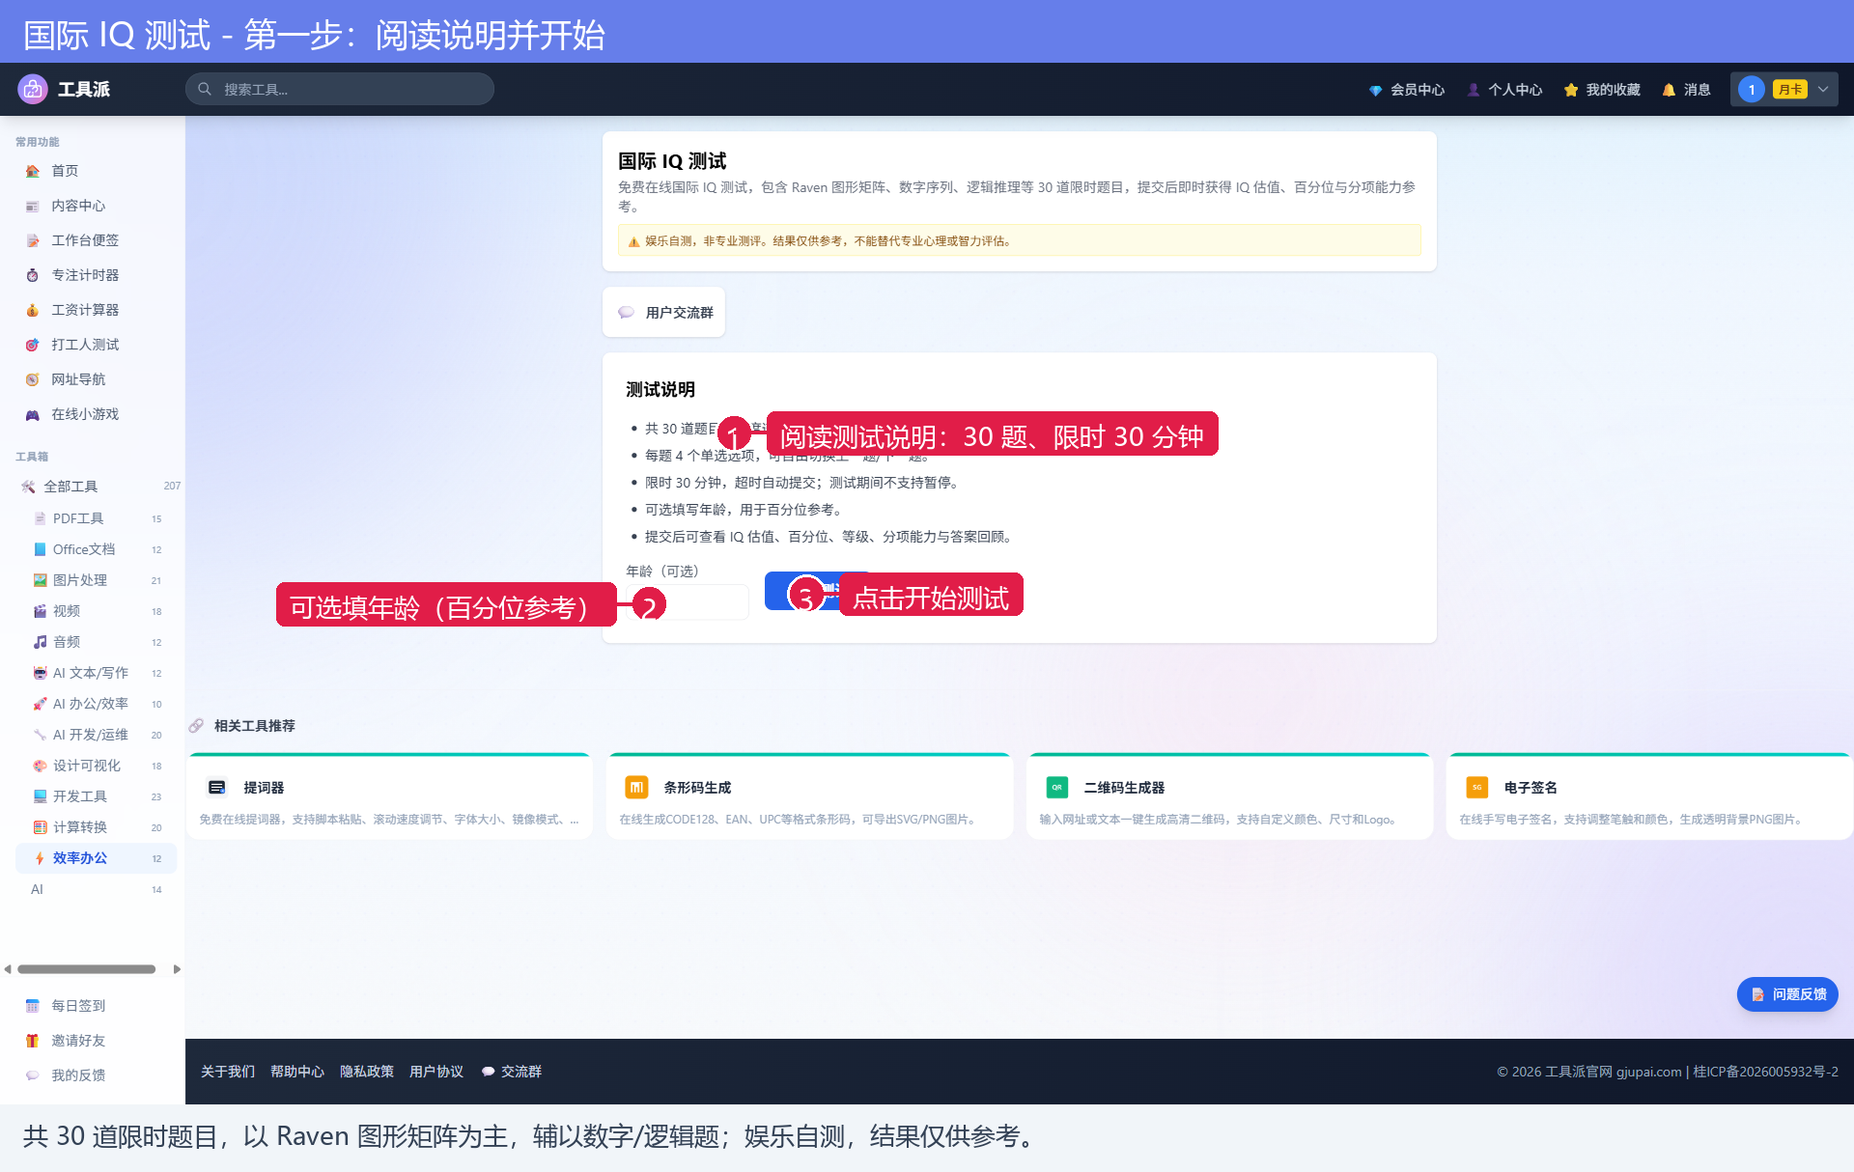
Task: Click 桂ICP备 record number link
Action: coord(1765,1072)
